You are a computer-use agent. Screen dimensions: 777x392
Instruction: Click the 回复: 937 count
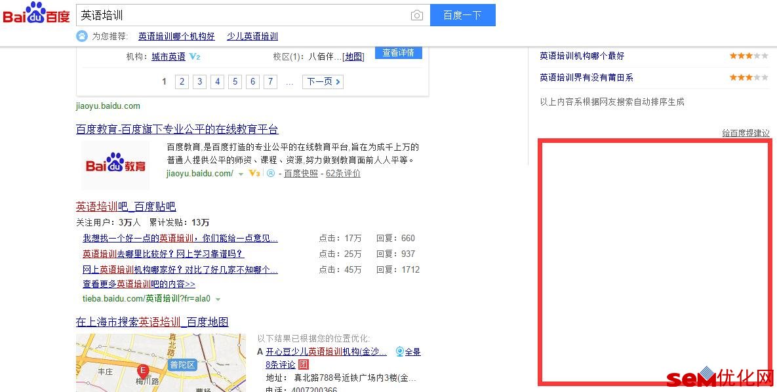coord(395,254)
